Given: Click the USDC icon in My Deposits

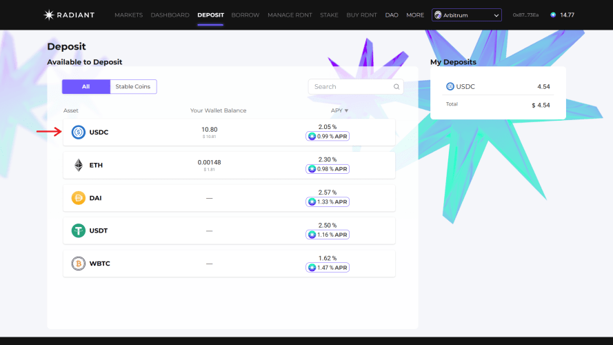Looking at the screenshot, I should 450,86.
